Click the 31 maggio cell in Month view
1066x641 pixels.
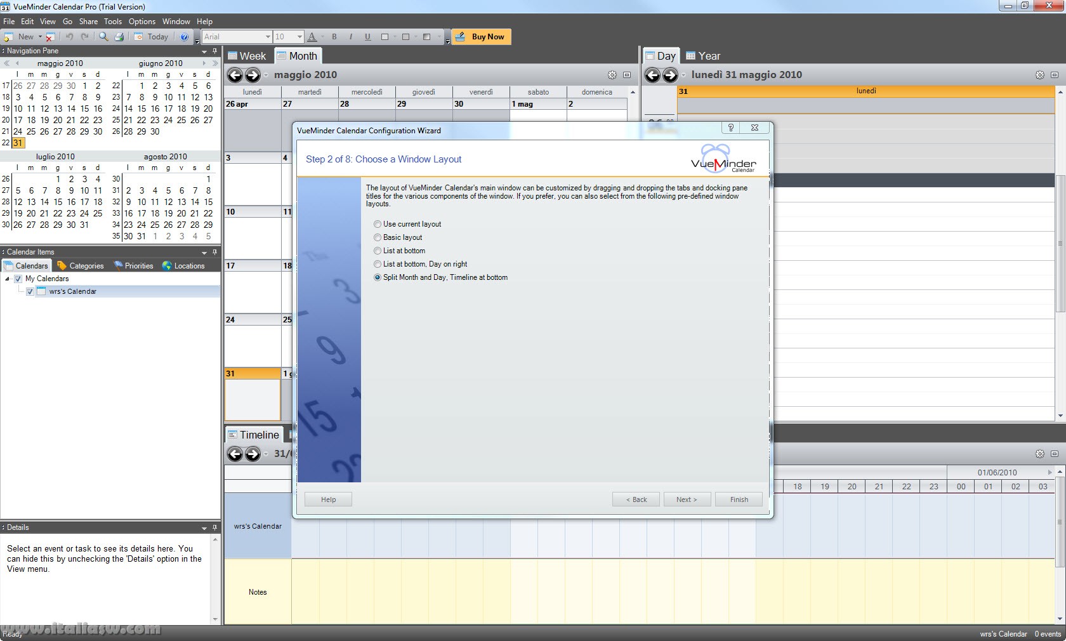coord(253,394)
